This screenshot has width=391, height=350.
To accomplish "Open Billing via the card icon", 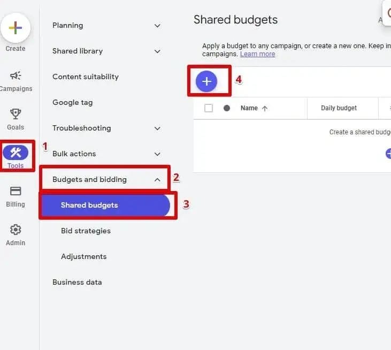I will [x=16, y=191].
